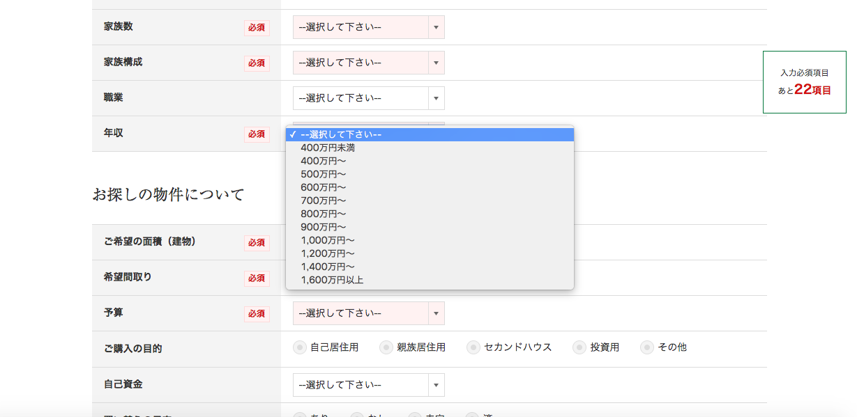Select 600万円〜 annual income option

pyautogui.click(x=323, y=187)
